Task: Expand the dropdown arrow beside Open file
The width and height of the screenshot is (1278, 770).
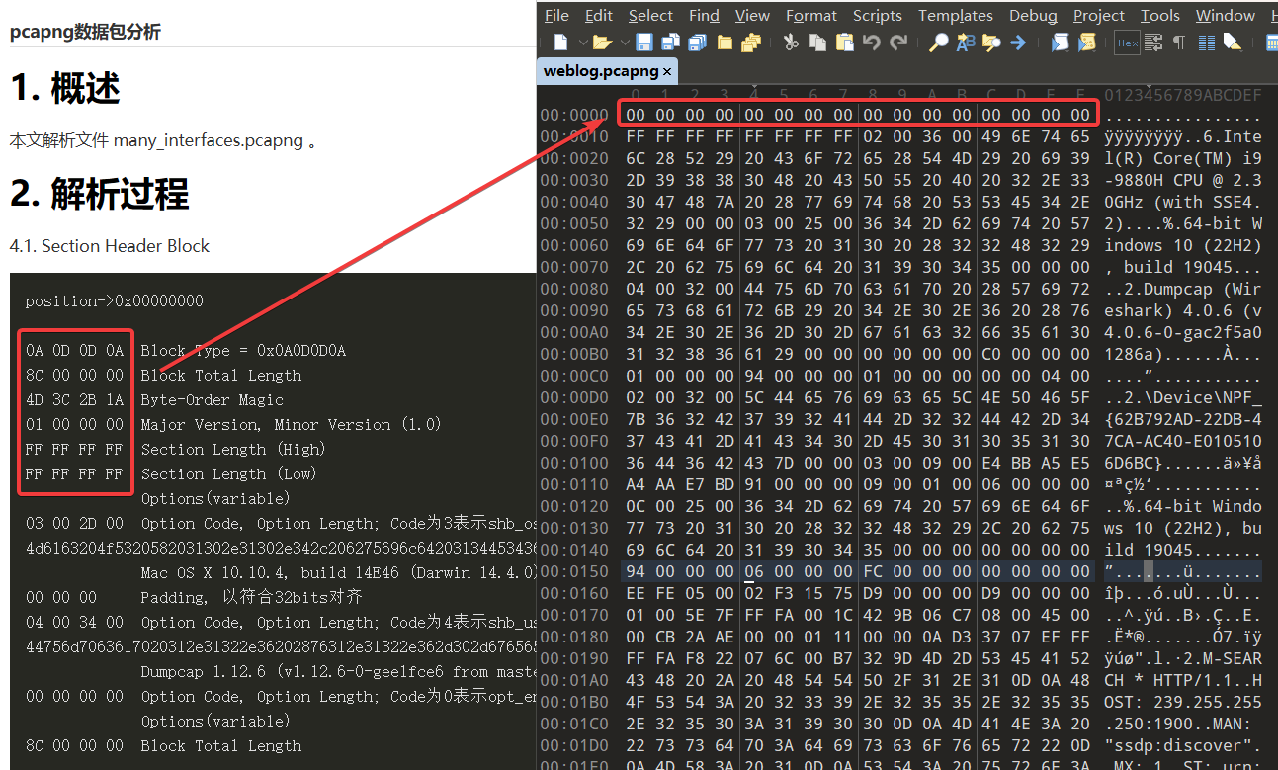Action: (625, 43)
